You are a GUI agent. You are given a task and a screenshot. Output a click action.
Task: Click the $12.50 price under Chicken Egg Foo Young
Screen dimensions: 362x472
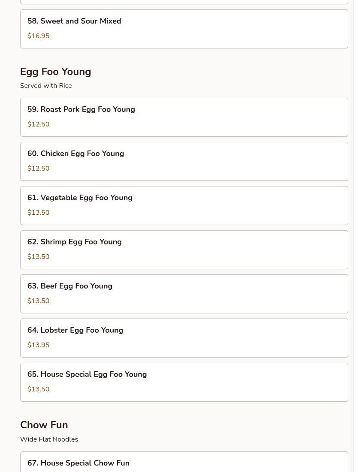(x=39, y=168)
